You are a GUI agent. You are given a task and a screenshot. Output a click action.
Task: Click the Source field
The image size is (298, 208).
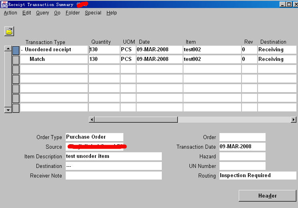[95, 147]
